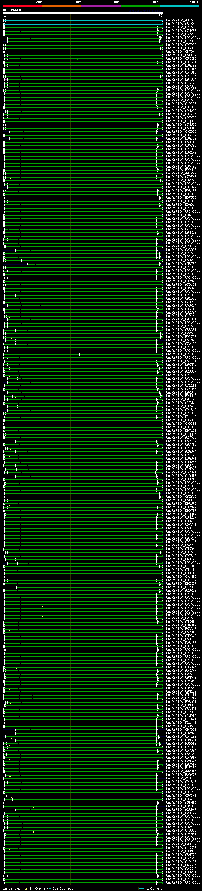202x891 pixels.
Task: Click hit label UniRef100_Q94IH6
Action: pos(181,215)
